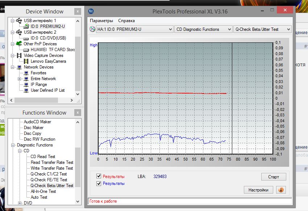Collapse the Other PnP Devices node
Image resolution: width=308 pixels, height=211 pixels.
[12, 44]
